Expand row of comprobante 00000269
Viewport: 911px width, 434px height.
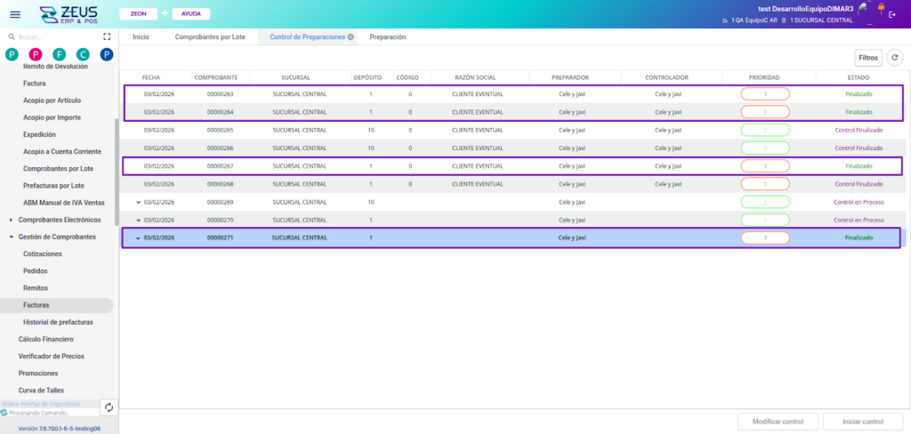(138, 202)
